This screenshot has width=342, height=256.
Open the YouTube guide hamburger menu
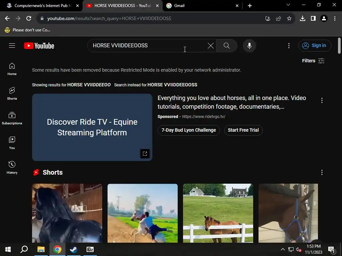(12, 45)
